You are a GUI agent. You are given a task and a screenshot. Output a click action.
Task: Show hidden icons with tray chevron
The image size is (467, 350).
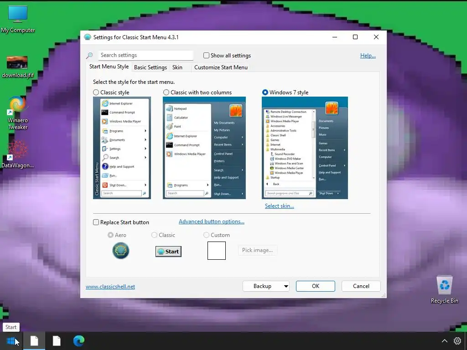[444, 341]
